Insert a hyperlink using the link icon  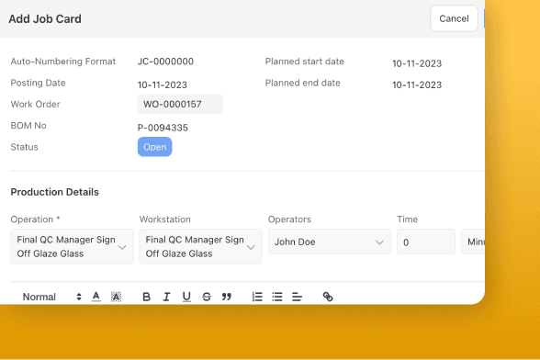pos(328,297)
